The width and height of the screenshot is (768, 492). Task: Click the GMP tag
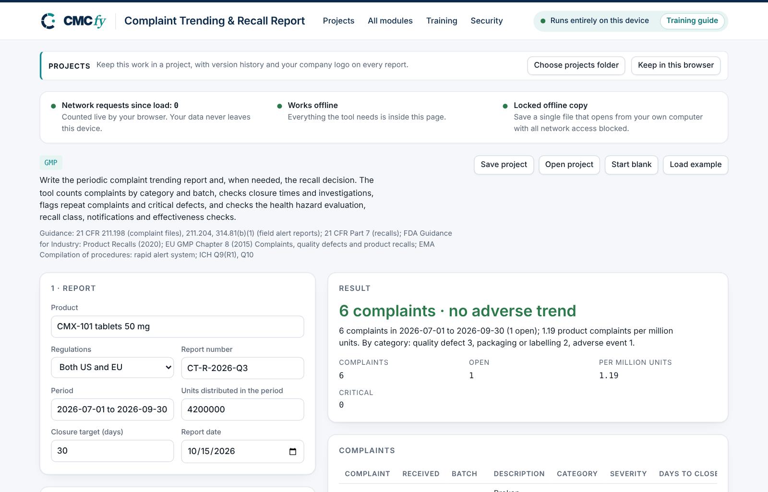(x=51, y=163)
